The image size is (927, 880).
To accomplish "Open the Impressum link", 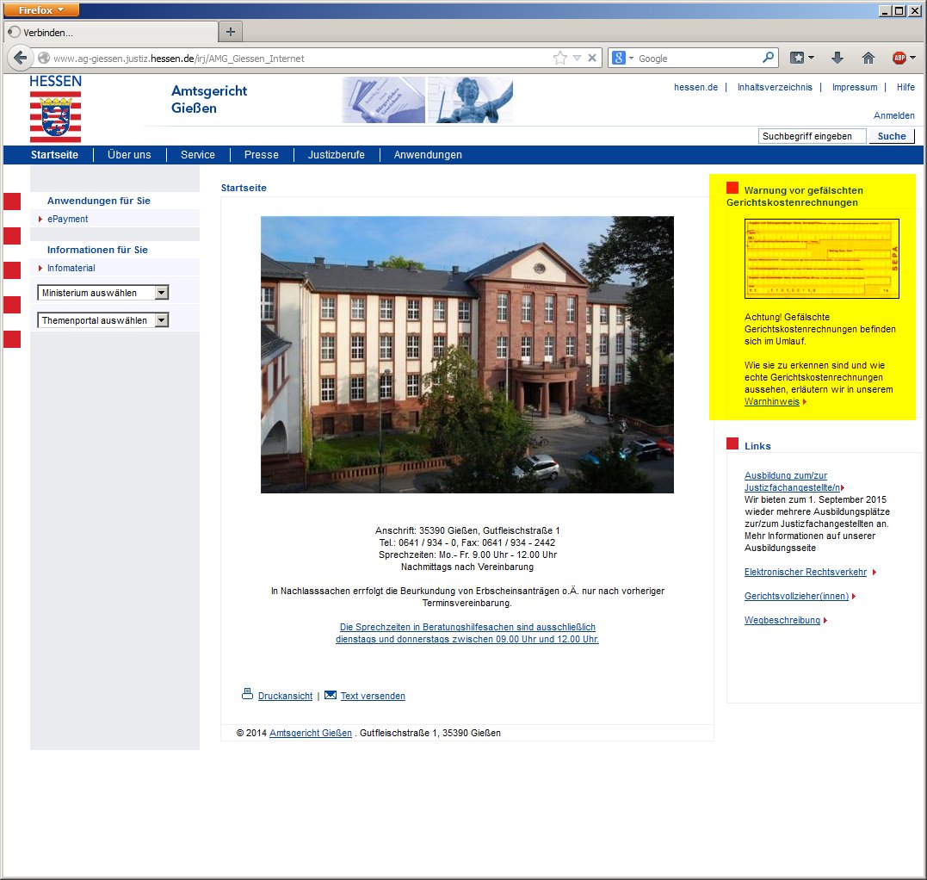I will click(855, 87).
